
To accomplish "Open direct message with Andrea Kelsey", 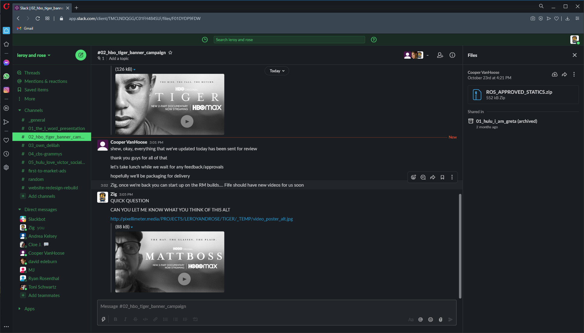I will [43, 236].
